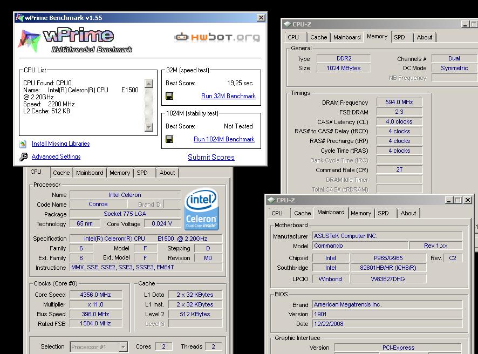Minimize the CPU-Z Mainboard window
478x354 pixels.
[449, 200]
